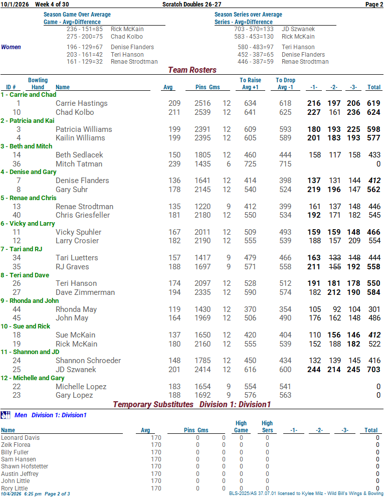Click JD Szwanek in team 11 roster
This screenshot has width=385, height=497.
click(76, 370)
